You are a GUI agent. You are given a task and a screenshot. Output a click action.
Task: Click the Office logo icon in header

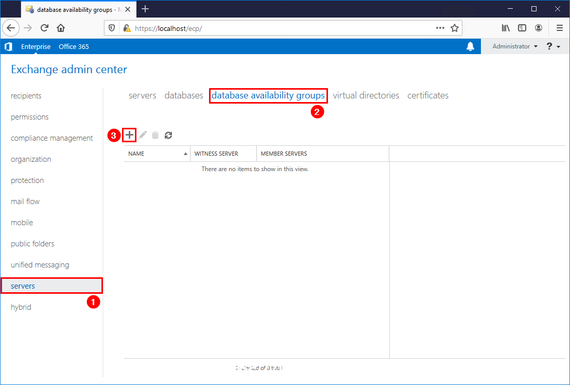click(x=8, y=46)
